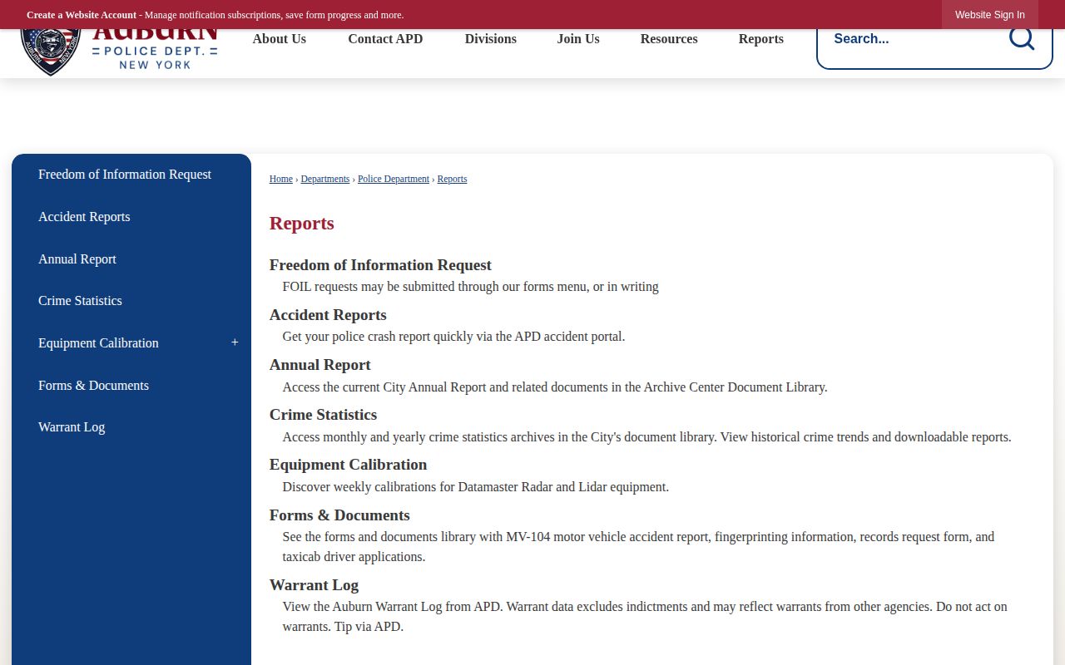This screenshot has width=1065, height=665.
Task: Go to Departments in the breadcrumb
Action: [325, 179]
